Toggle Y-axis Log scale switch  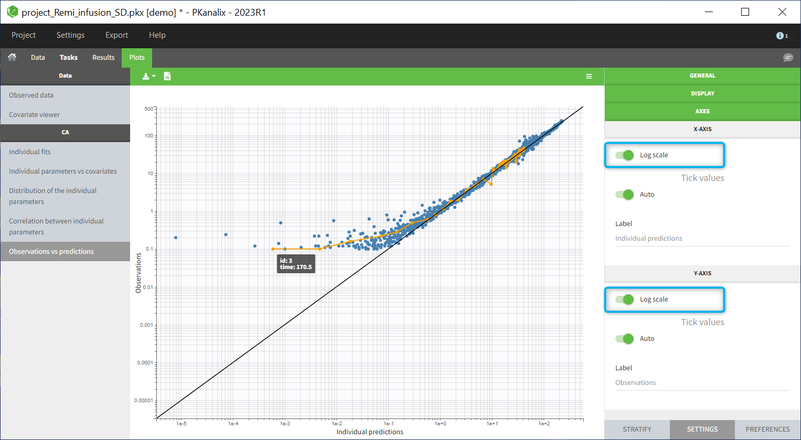(x=625, y=299)
